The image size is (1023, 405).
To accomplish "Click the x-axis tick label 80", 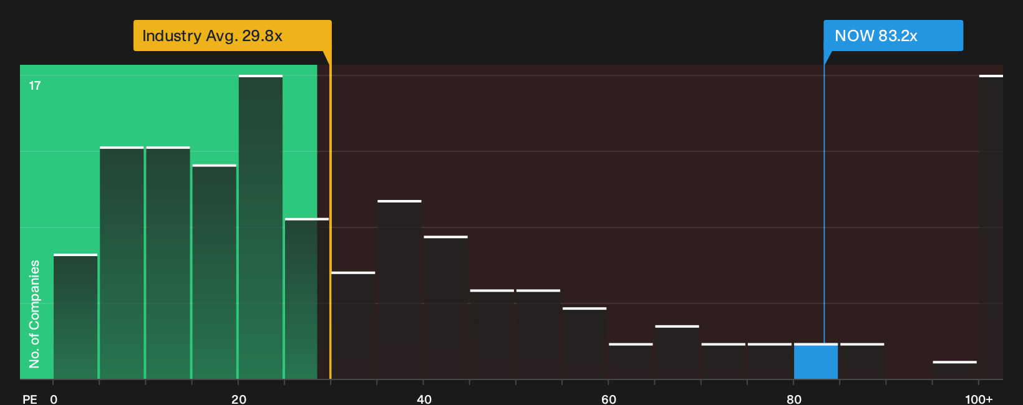I will click(794, 399).
